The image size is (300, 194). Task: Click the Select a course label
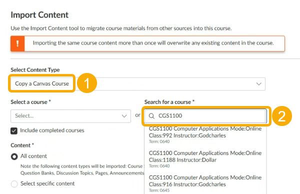[30, 102]
